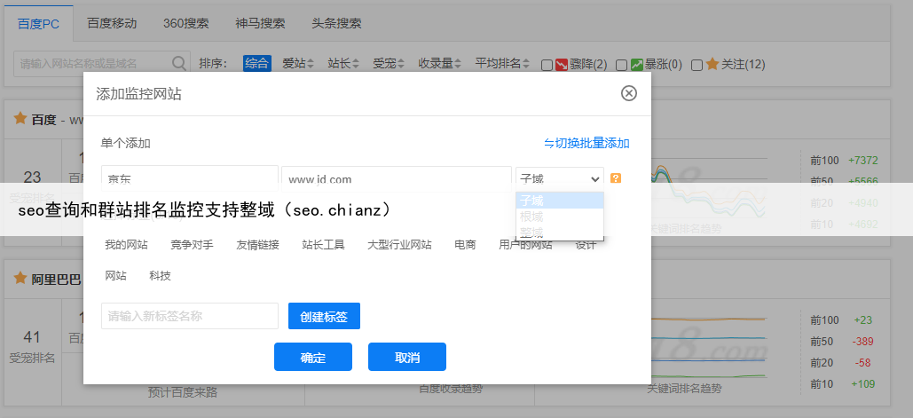Sort by 收录量 column
This screenshot has width=913, height=418.
(x=439, y=64)
